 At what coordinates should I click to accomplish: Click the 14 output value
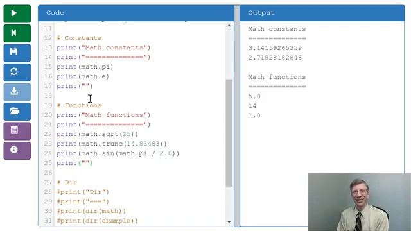[x=252, y=106]
